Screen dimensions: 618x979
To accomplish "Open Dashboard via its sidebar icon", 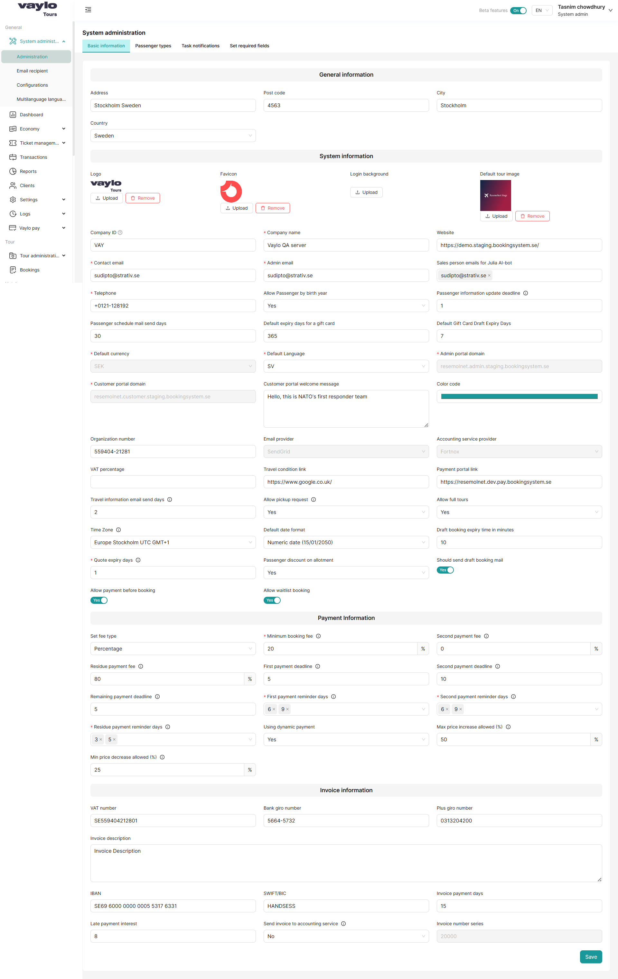I will (x=13, y=115).
